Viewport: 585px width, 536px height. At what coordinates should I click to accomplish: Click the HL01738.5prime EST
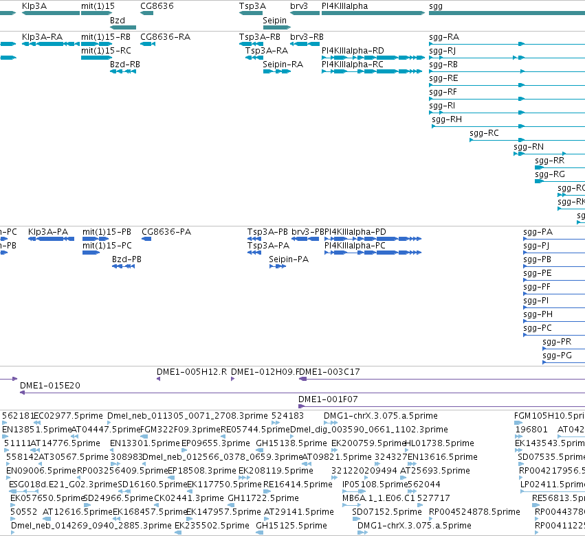click(407, 450)
